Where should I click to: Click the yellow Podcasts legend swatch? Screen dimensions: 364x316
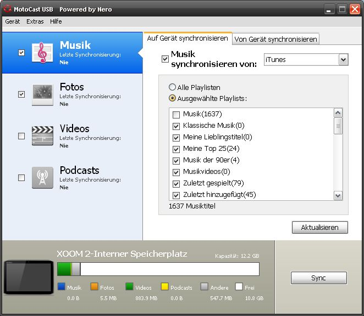pyautogui.click(x=164, y=286)
